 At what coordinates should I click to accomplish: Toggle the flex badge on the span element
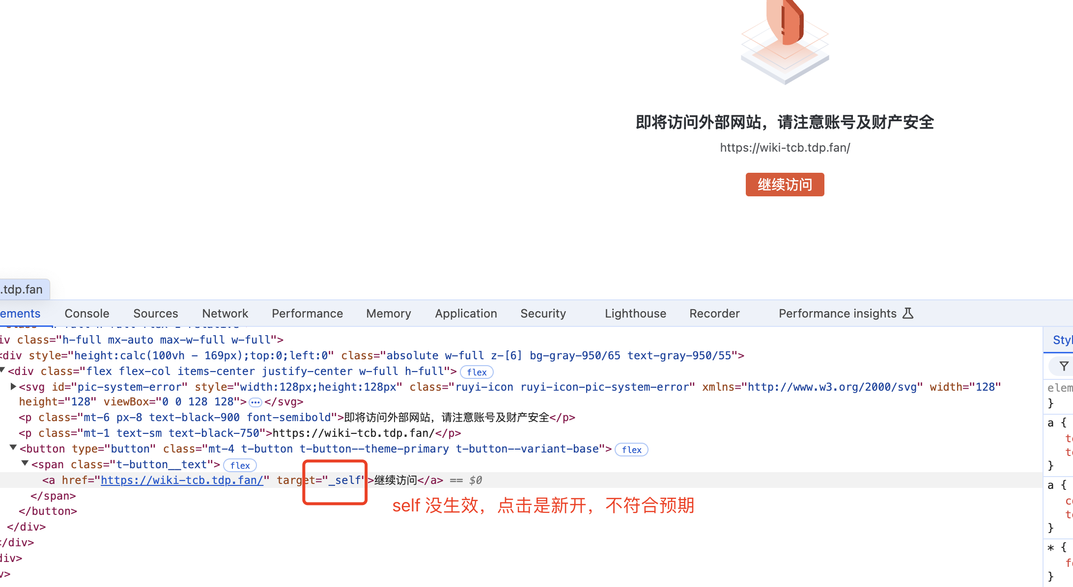point(240,465)
